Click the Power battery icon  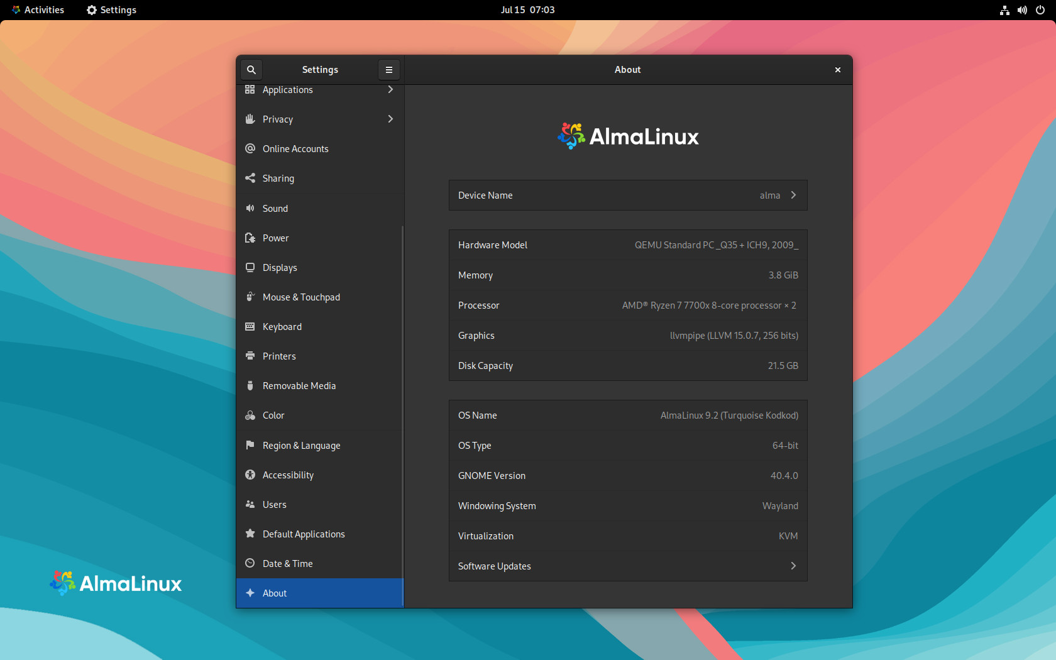pos(250,238)
